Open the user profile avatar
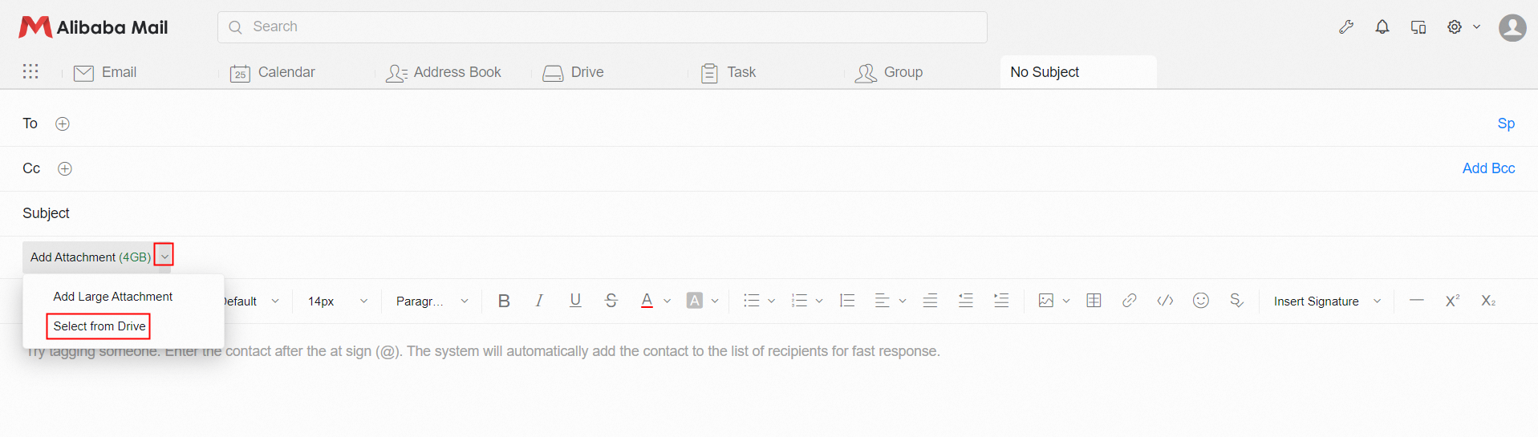Screen dimensions: 1538x437 coord(1512,27)
